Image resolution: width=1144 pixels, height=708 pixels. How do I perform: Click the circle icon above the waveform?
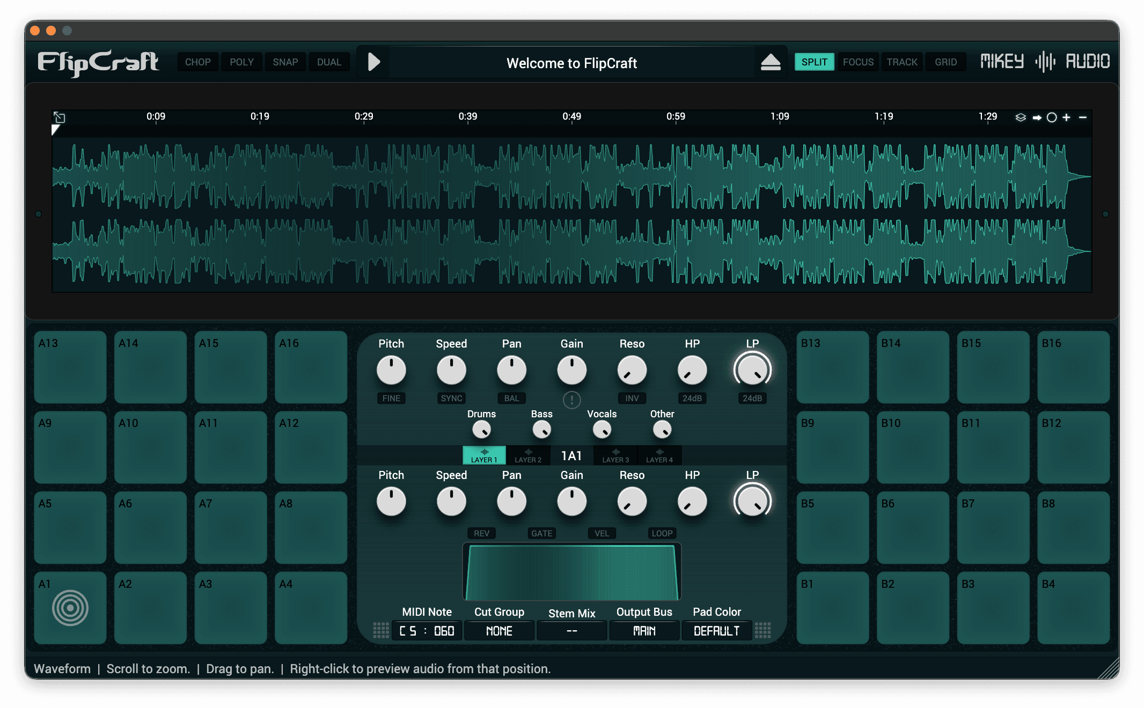coord(1052,117)
